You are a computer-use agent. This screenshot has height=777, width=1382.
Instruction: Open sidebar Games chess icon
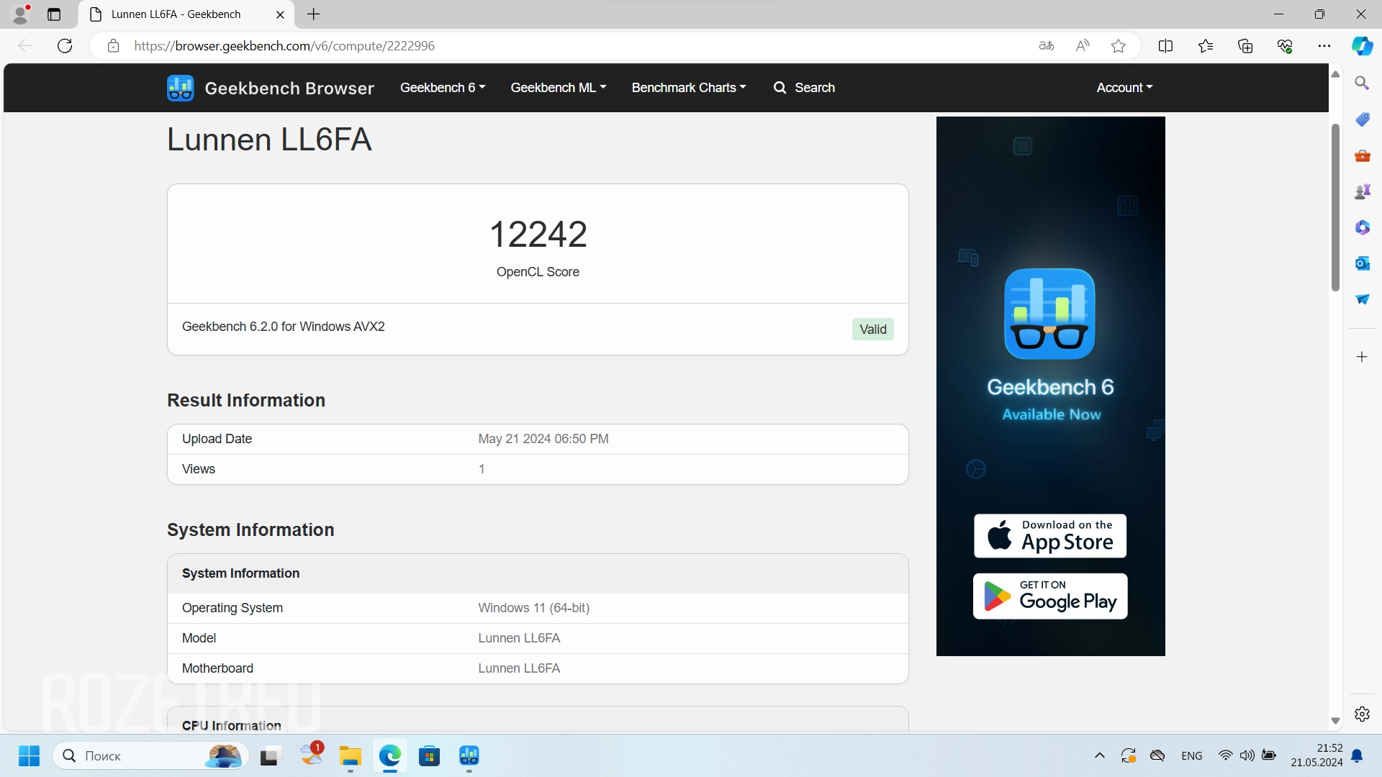pos(1362,191)
